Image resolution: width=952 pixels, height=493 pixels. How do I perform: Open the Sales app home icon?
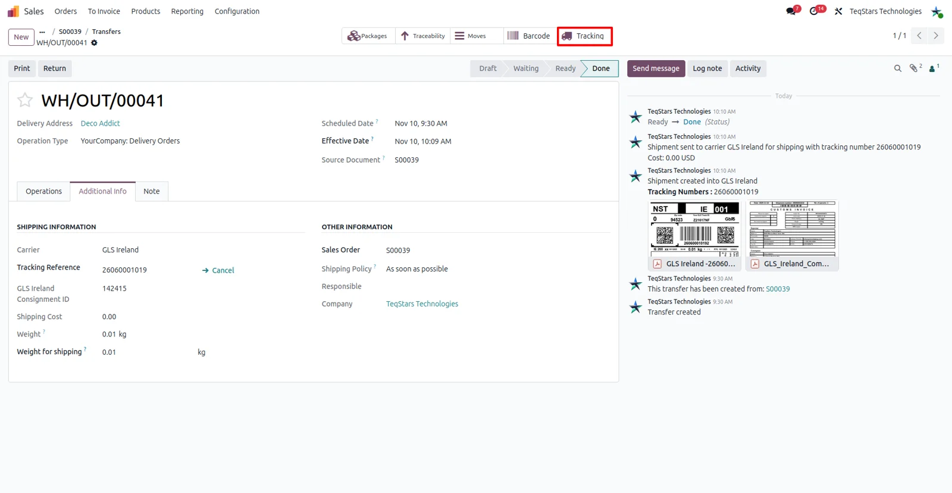coord(13,11)
